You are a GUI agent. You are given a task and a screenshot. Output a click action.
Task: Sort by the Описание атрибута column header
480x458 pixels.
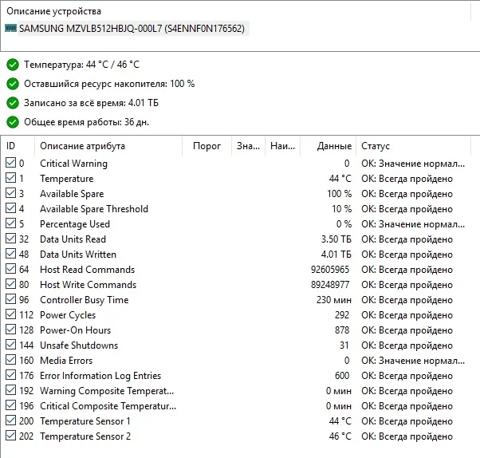[x=108, y=146]
